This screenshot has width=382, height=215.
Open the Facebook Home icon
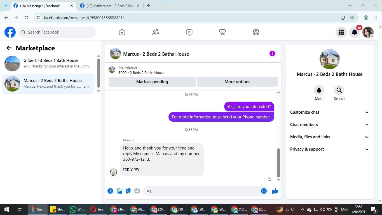click(x=122, y=32)
